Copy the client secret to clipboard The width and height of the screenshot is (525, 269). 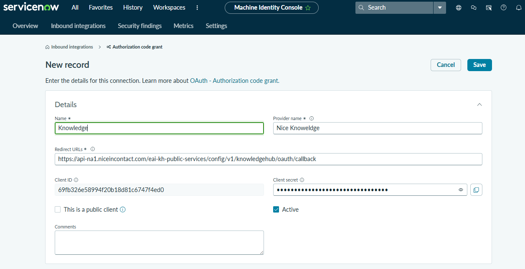[476, 190]
